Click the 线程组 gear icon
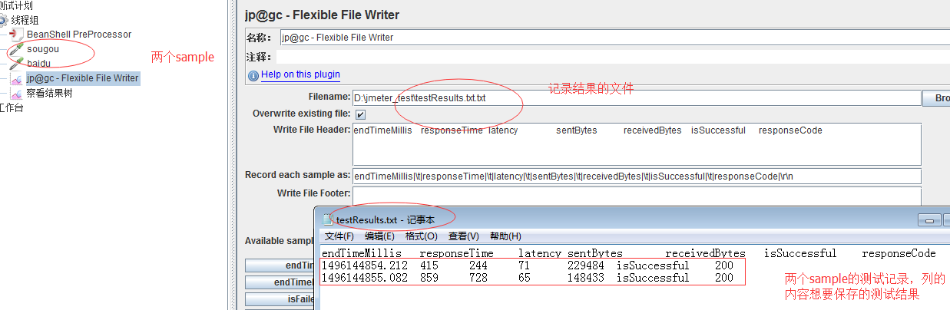 (x=4, y=20)
